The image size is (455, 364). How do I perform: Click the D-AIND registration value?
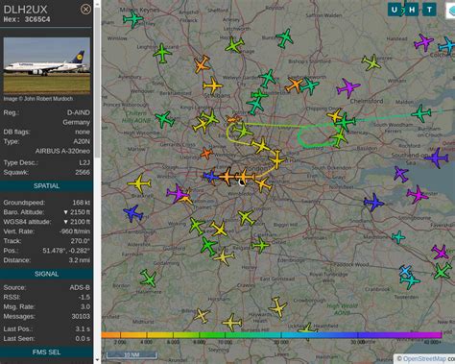pos(79,112)
